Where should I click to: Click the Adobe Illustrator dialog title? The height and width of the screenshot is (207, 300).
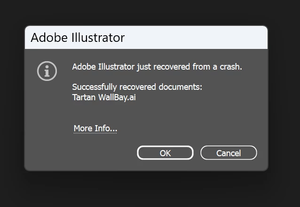(78, 38)
